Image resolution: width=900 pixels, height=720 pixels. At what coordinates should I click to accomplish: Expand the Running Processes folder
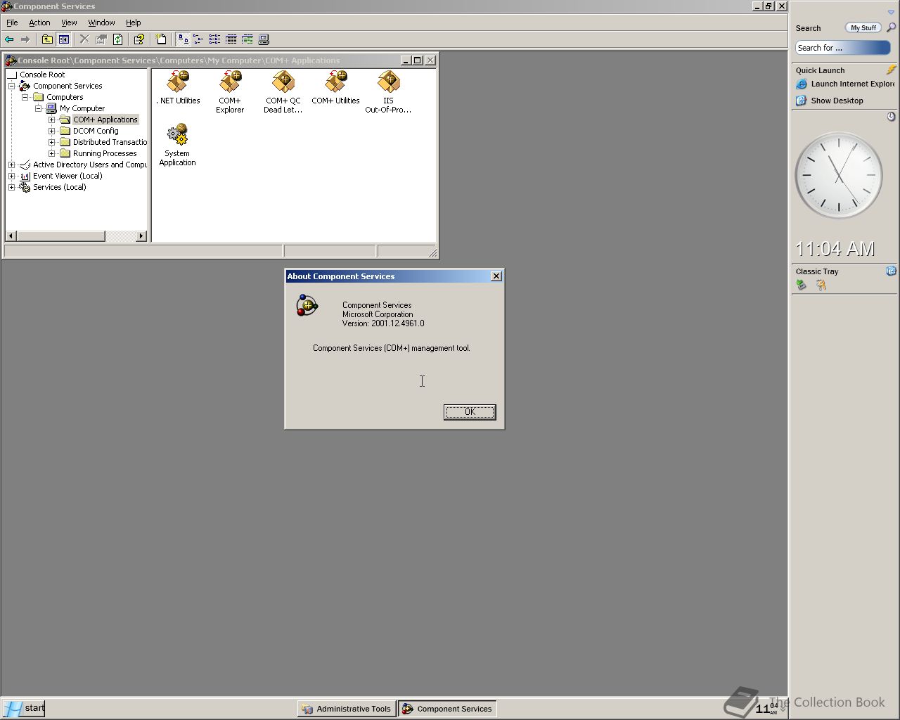click(51, 153)
